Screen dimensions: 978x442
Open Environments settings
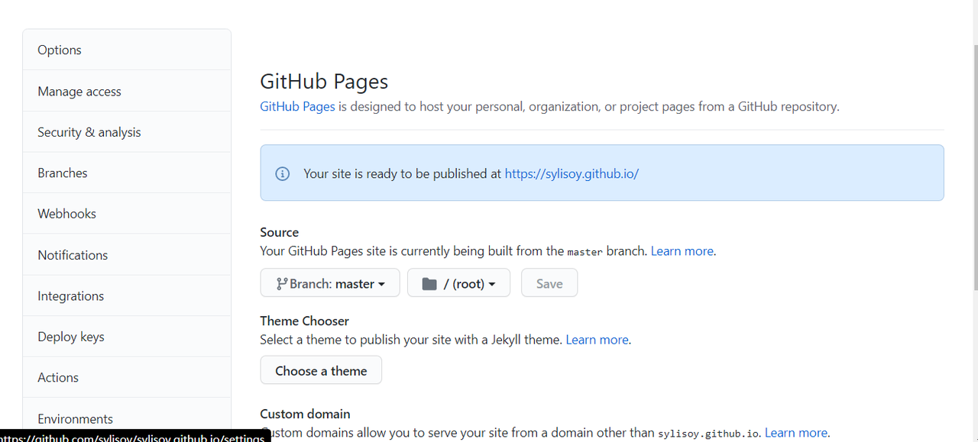[127, 418]
